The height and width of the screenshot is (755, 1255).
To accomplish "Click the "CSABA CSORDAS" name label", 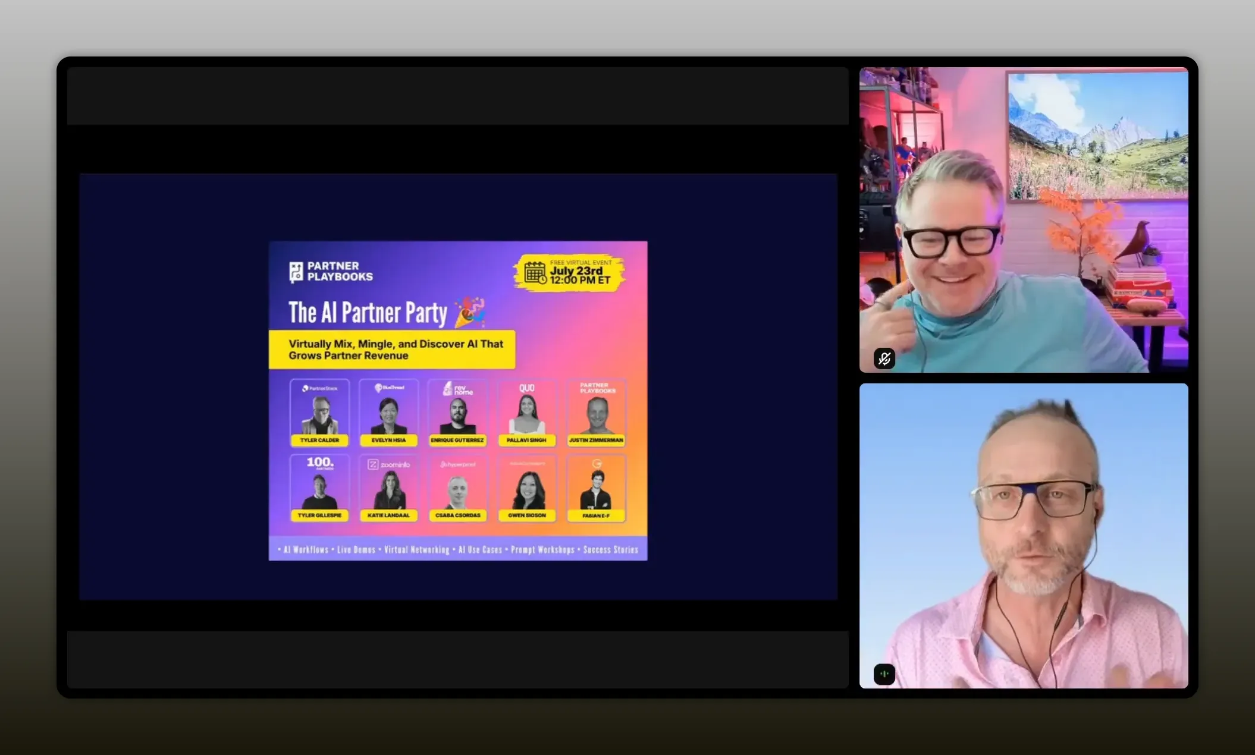I will pos(458,515).
